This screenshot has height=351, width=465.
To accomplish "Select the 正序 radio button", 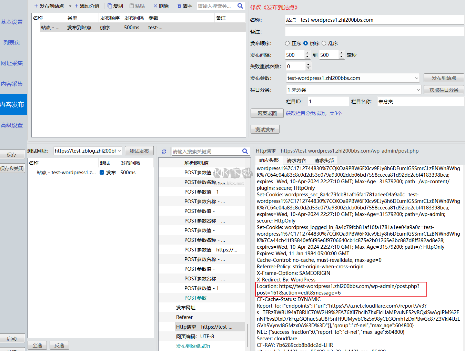I will coord(287,43).
